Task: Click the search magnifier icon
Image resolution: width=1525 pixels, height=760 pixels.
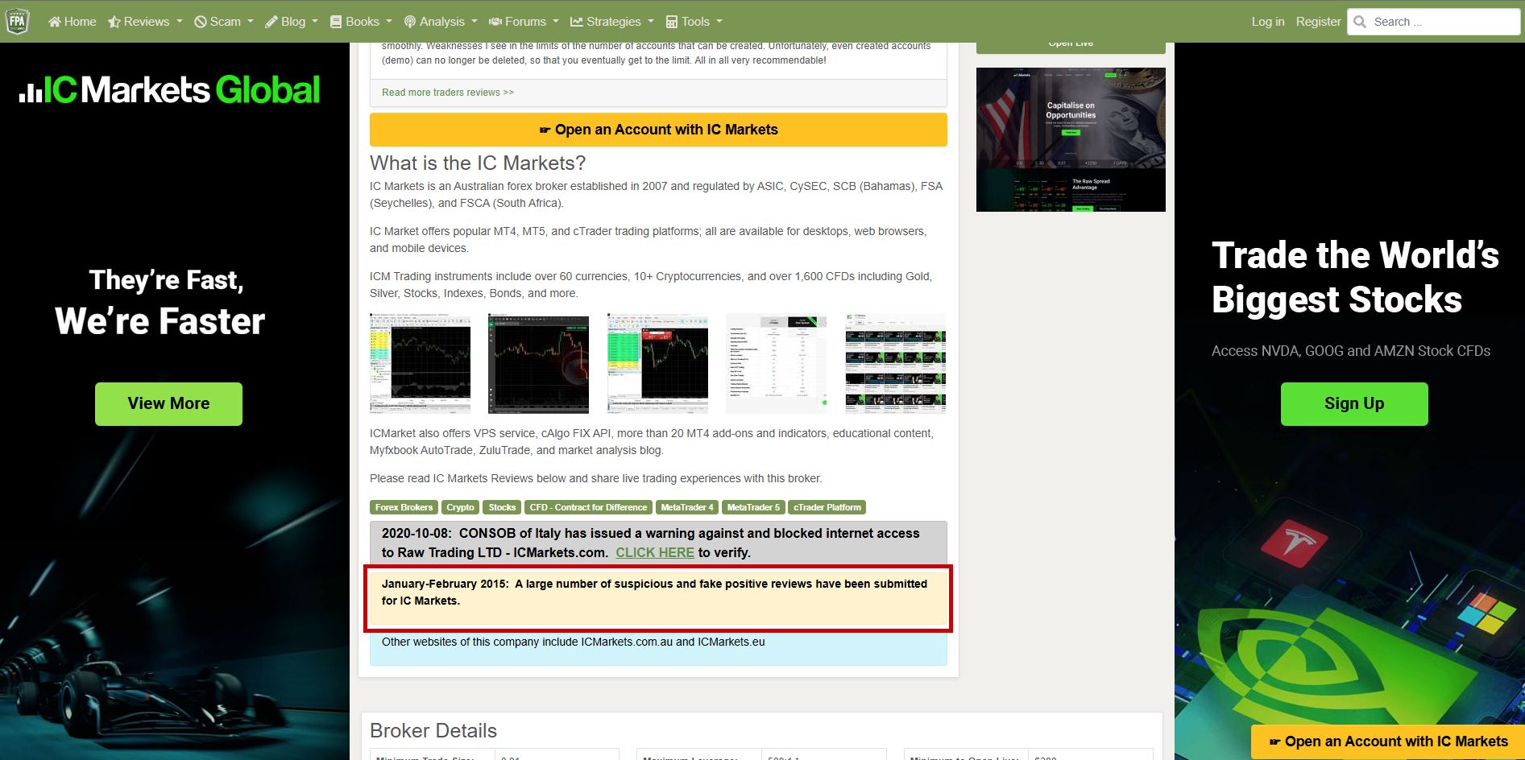Action: 1360,22
